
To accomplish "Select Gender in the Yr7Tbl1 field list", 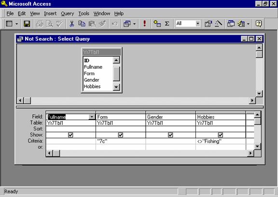I will point(98,80).
